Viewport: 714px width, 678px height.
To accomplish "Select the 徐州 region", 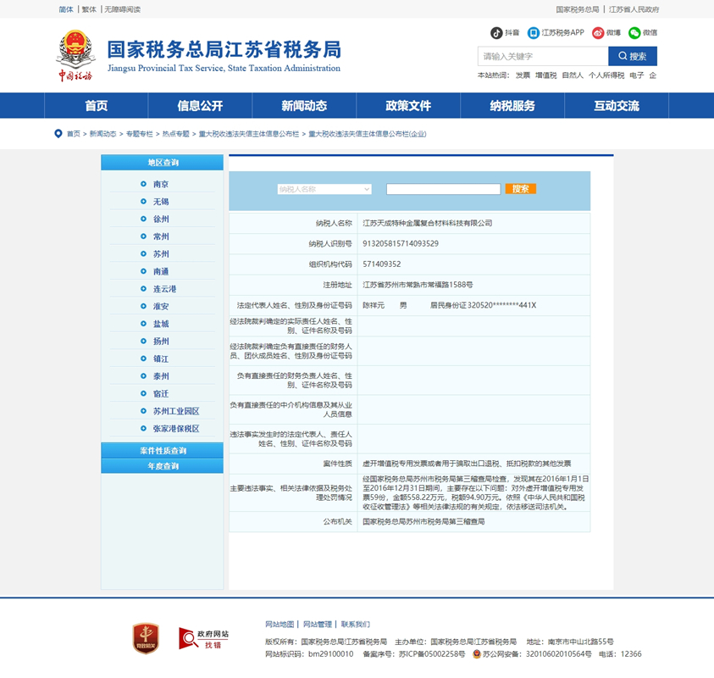I will point(161,219).
